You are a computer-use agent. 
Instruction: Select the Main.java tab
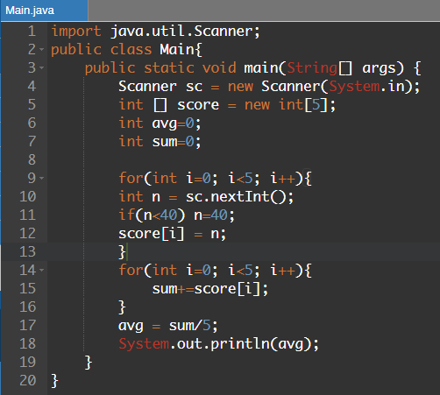pyautogui.click(x=44, y=11)
